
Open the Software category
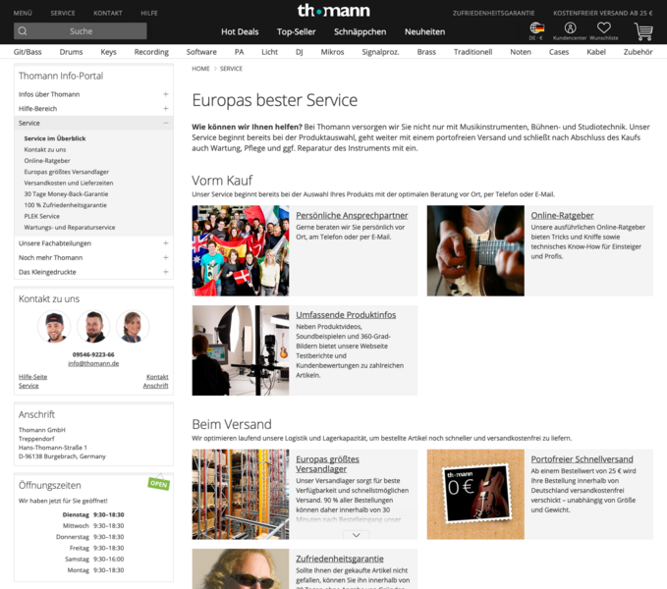(x=201, y=52)
